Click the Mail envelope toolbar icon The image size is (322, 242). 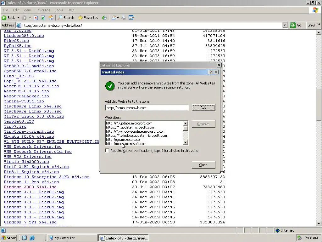pos(114,18)
